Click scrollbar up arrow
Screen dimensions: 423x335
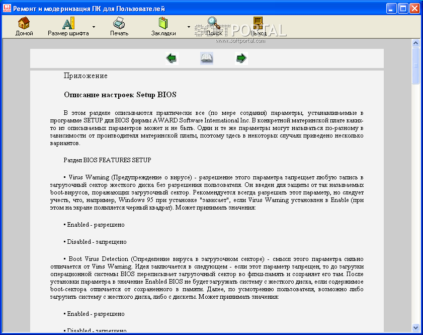click(x=415, y=43)
